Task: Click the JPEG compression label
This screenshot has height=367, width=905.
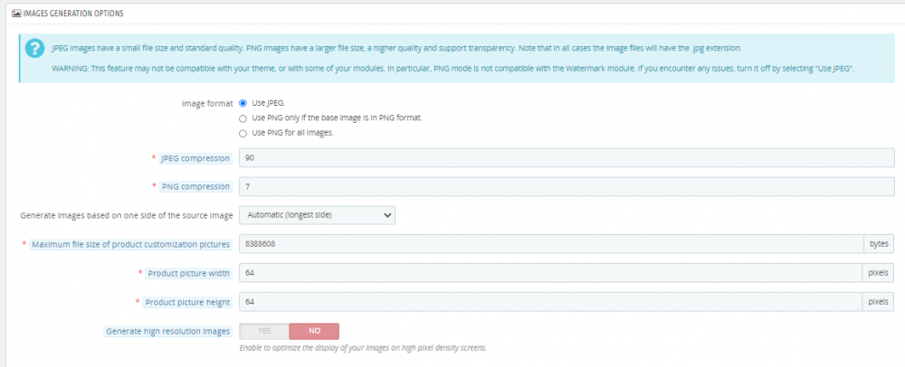Action: pyautogui.click(x=196, y=158)
